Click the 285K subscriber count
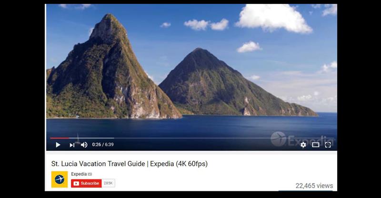 (109, 183)
